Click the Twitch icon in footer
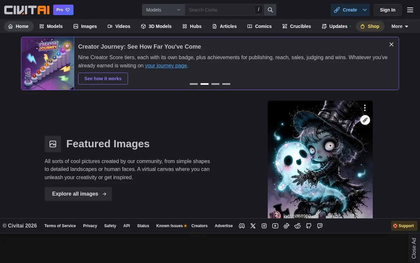This screenshot has height=263, width=420. 320,226
